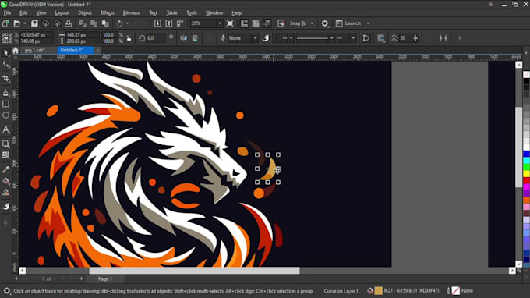
Task: Select the Text tool
Action: coord(5,130)
